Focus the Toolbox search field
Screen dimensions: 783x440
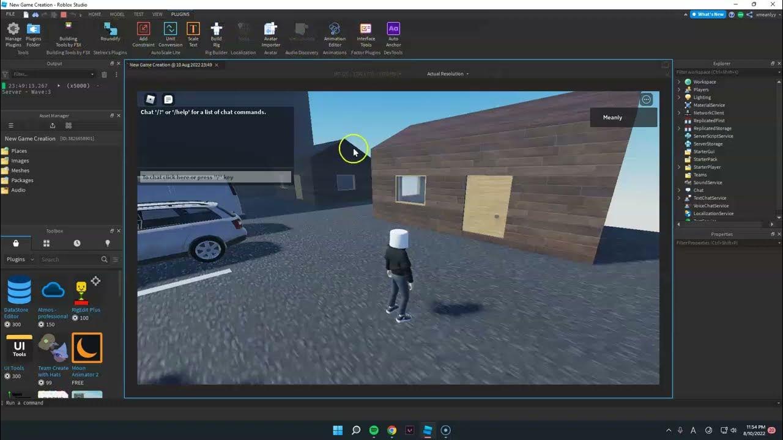coord(69,259)
